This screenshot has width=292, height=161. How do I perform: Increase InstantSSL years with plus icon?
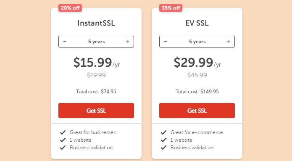click(x=128, y=42)
